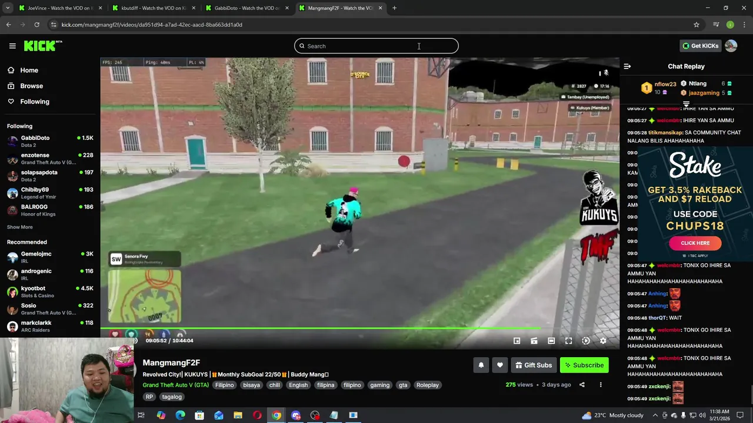Focus the Kick search box
The width and height of the screenshot is (753, 423).
click(376, 46)
